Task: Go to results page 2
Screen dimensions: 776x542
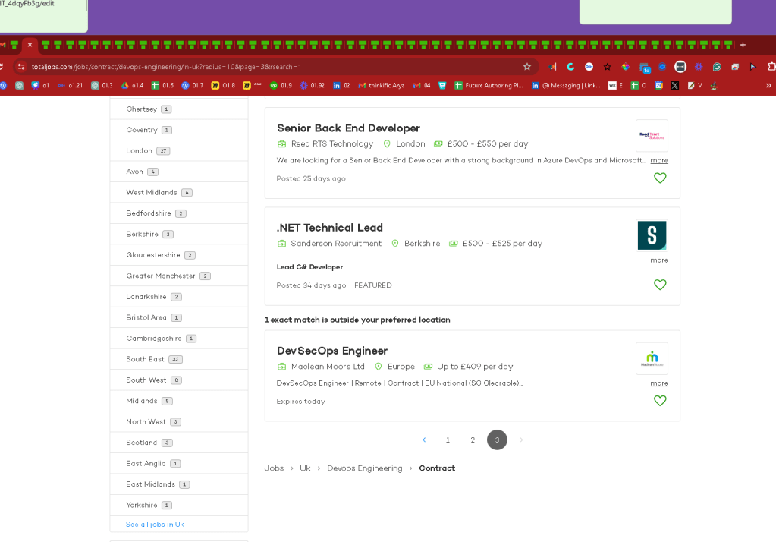Action: [x=473, y=440]
